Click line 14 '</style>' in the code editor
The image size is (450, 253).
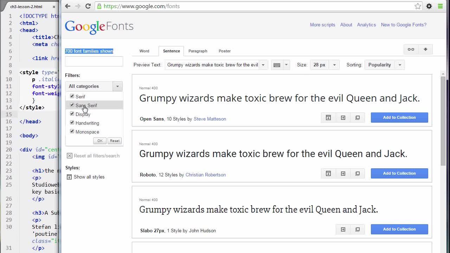coord(32,108)
